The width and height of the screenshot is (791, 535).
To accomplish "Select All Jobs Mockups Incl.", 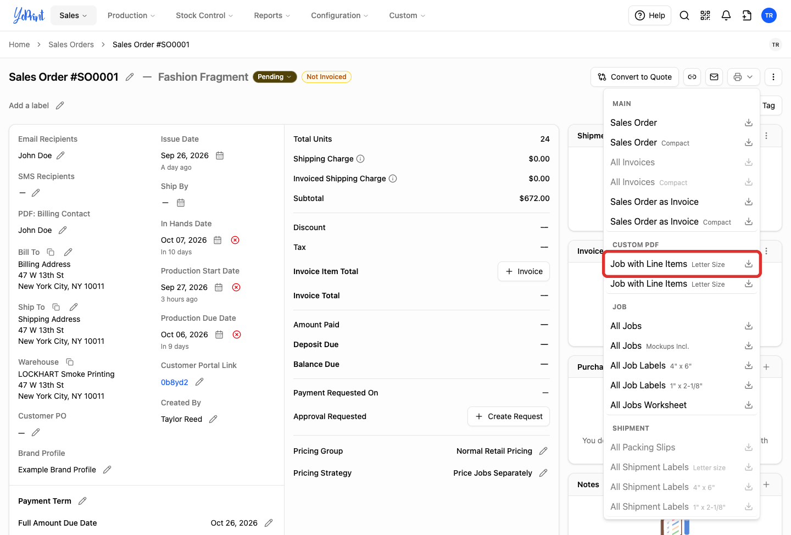I will point(681,345).
